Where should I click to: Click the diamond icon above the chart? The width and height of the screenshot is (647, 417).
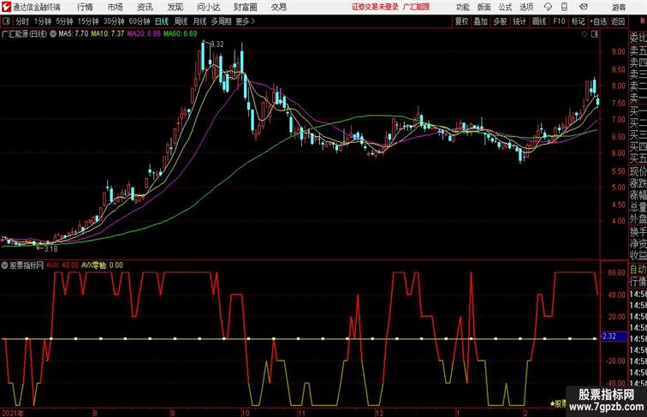(585, 34)
